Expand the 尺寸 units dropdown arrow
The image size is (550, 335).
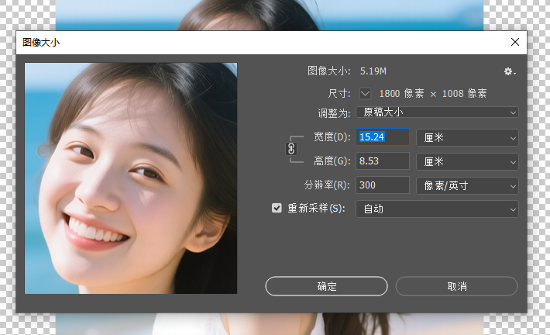(x=365, y=93)
